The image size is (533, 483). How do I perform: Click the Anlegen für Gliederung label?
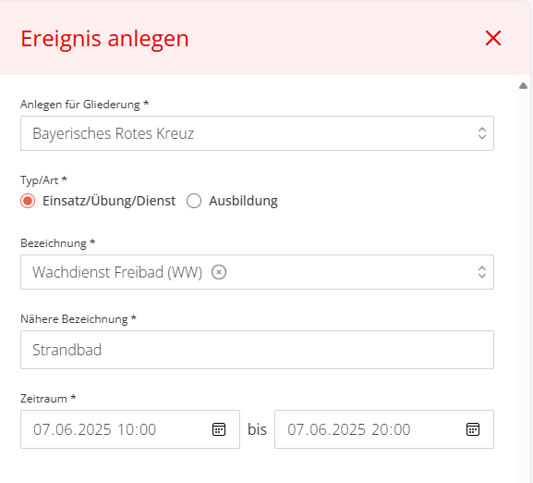(84, 105)
